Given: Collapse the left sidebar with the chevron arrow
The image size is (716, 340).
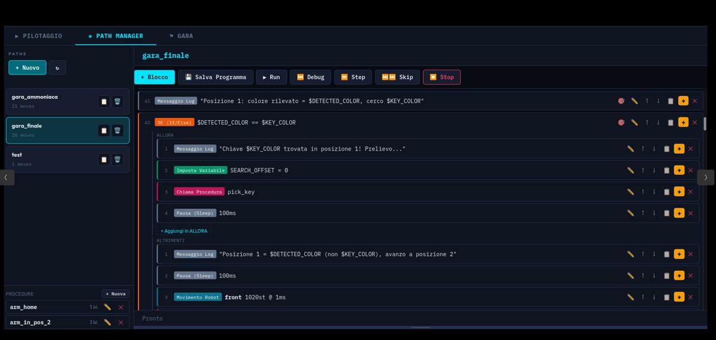Looking at the screenshot, I should pyautogui.click(x=7, y=177).
